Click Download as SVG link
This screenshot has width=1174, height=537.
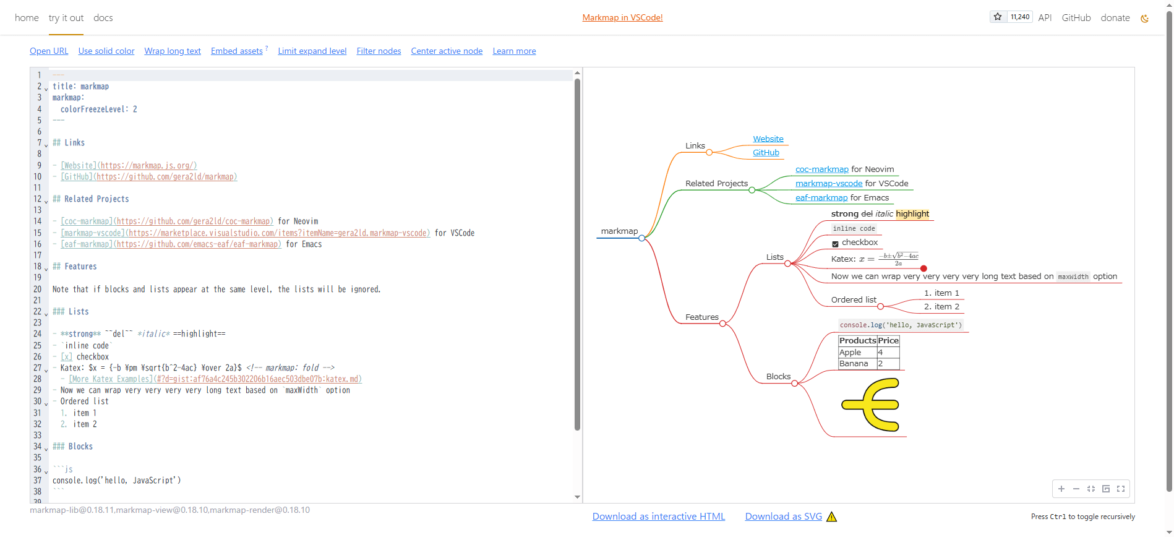tap(784, 517)
